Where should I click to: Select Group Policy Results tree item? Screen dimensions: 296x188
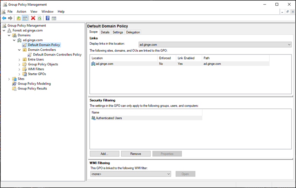coord(32,88)
